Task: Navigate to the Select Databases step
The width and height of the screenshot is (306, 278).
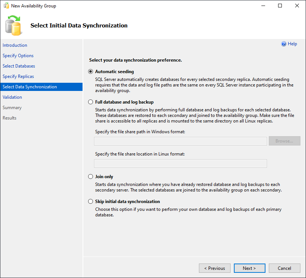Action: 19,66
